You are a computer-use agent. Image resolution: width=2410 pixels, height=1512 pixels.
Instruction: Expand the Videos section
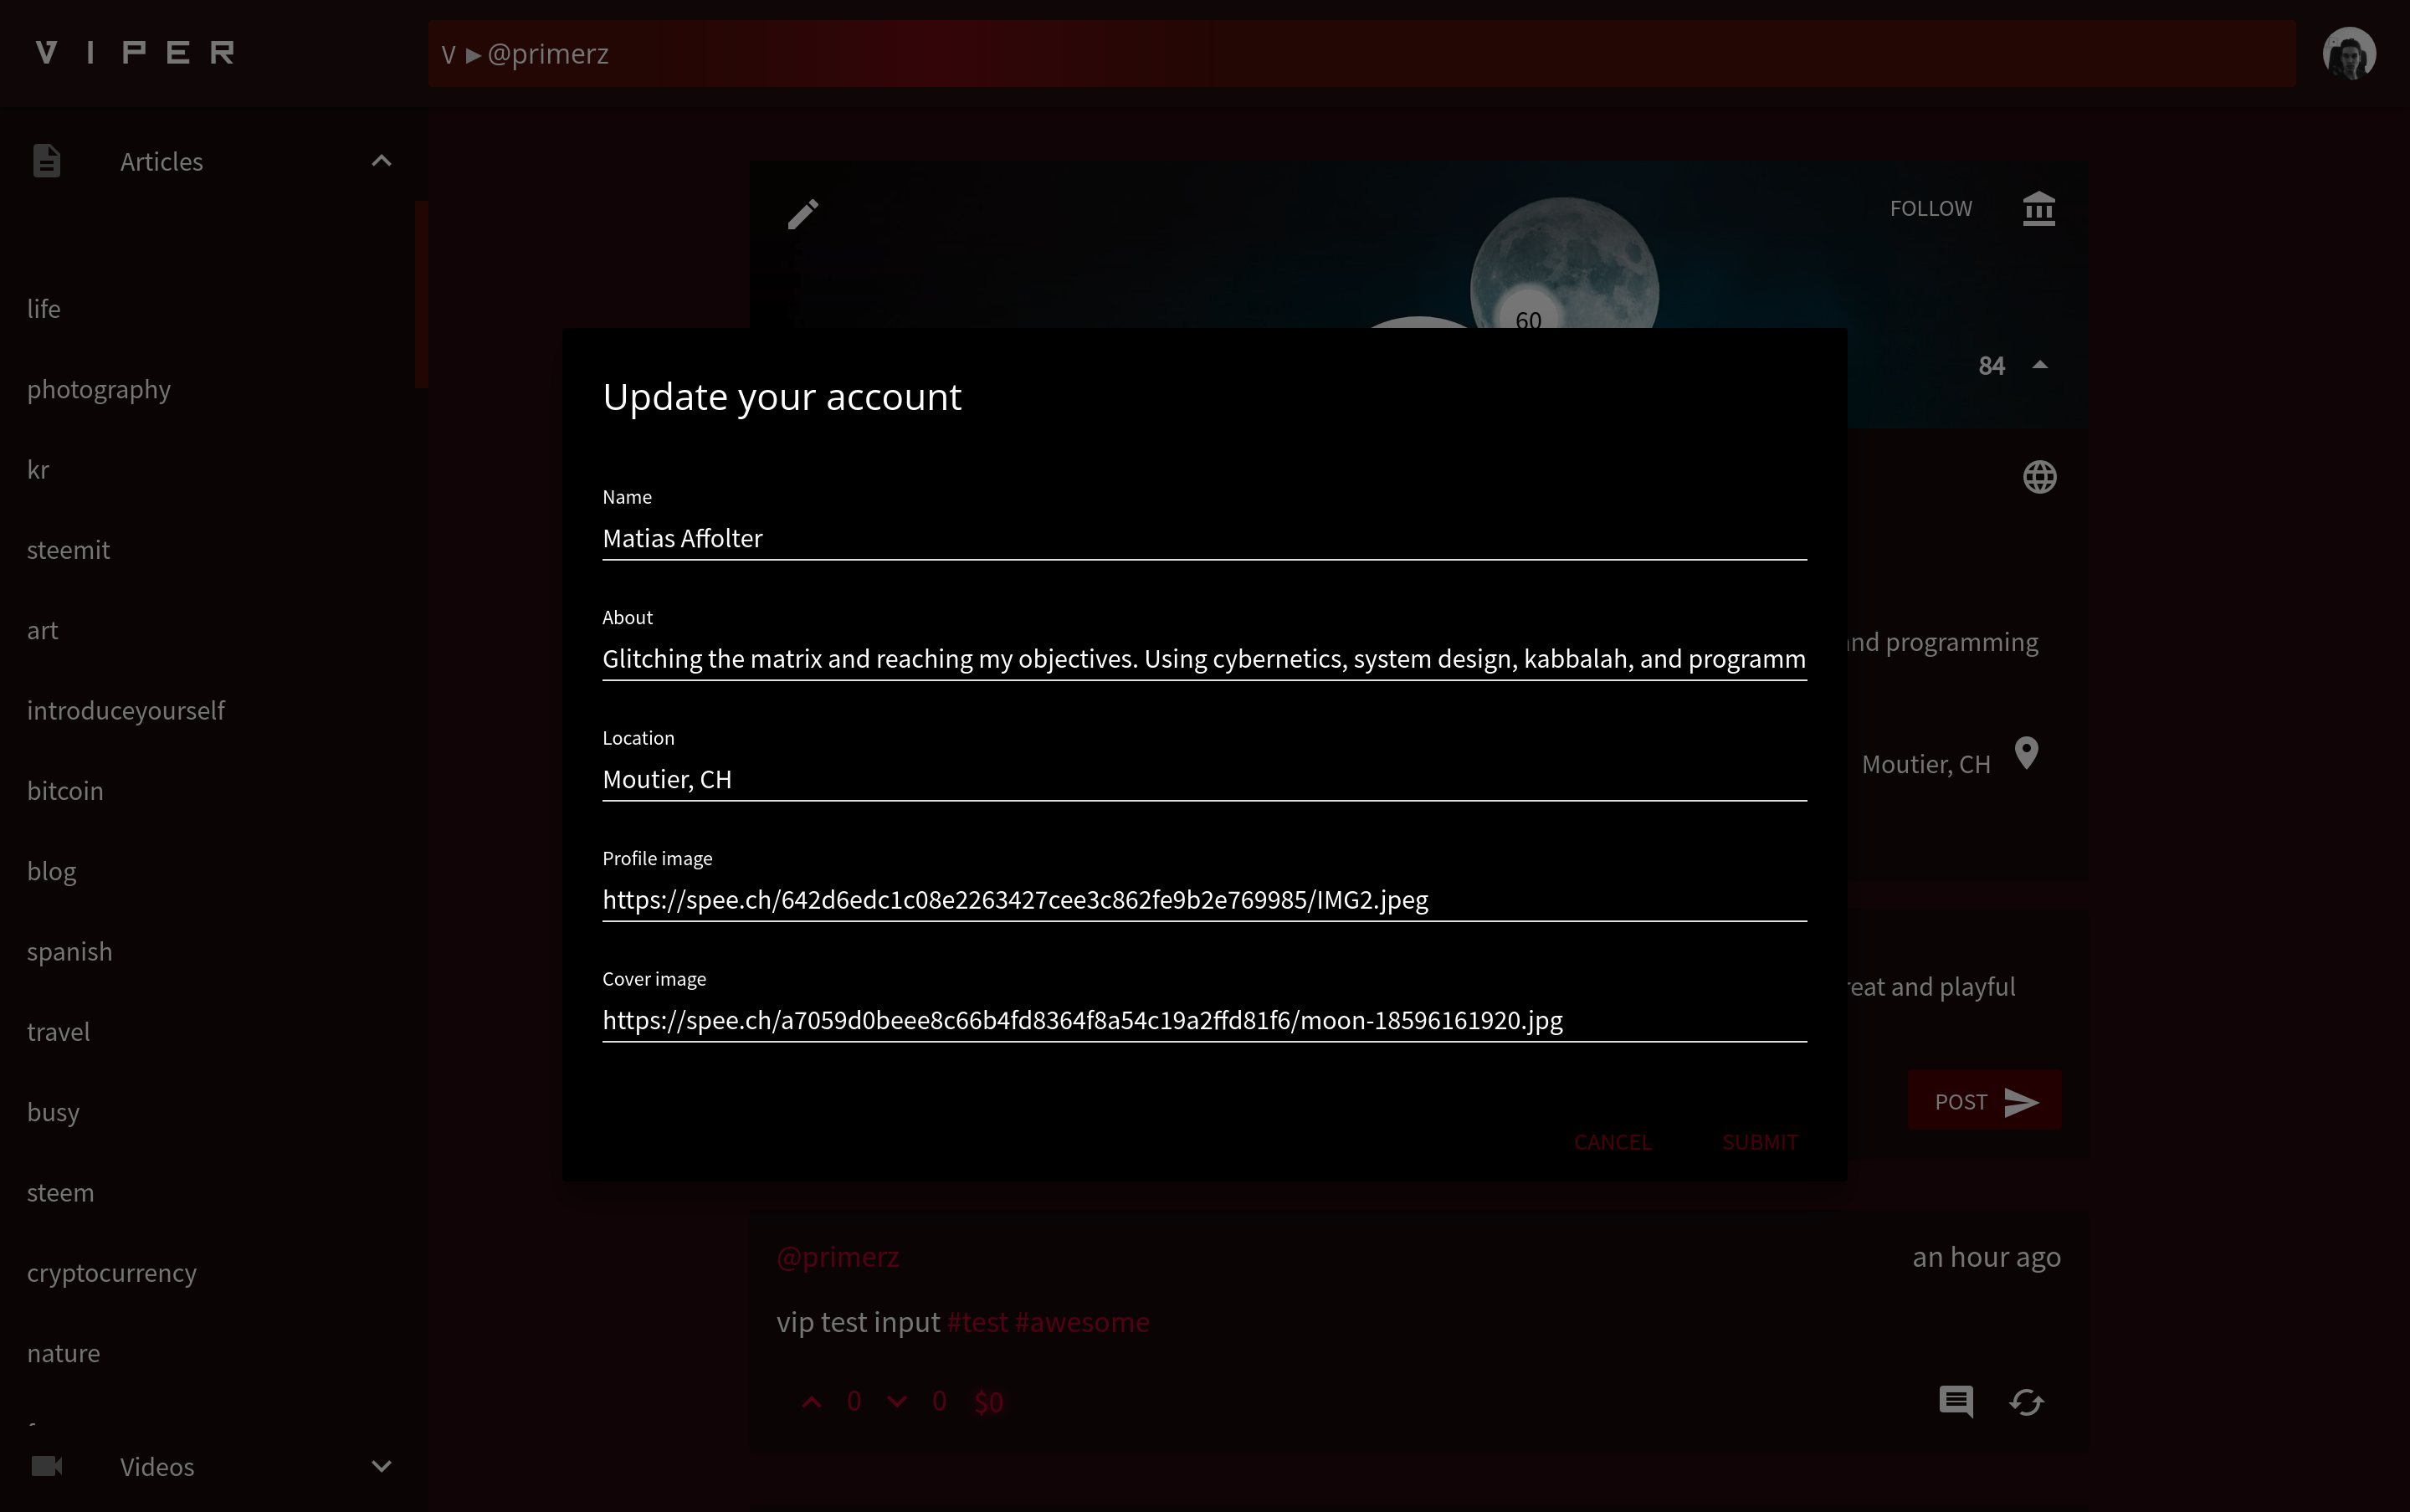coord(381,1466)
